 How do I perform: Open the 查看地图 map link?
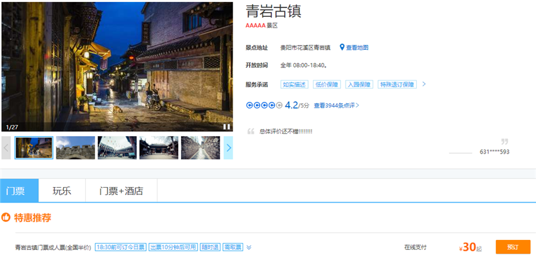click(357, 48)
